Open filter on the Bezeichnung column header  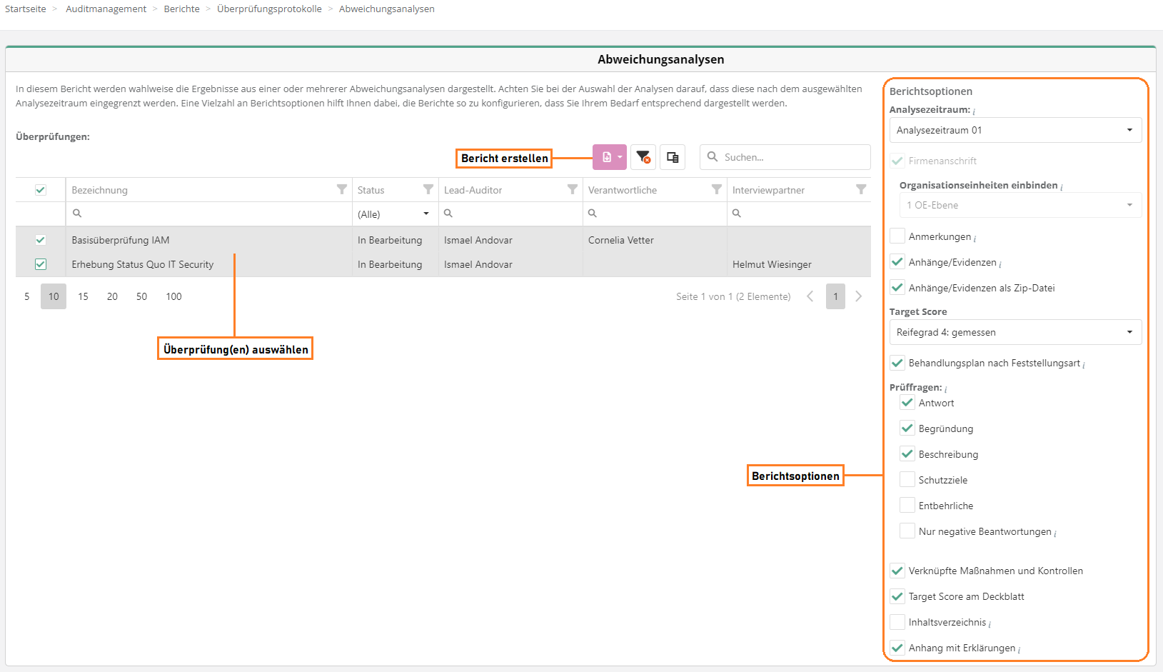[342, 189]
